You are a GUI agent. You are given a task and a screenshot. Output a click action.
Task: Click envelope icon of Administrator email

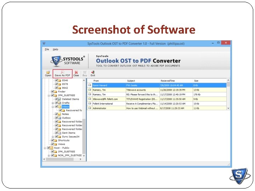click(90, 108)
